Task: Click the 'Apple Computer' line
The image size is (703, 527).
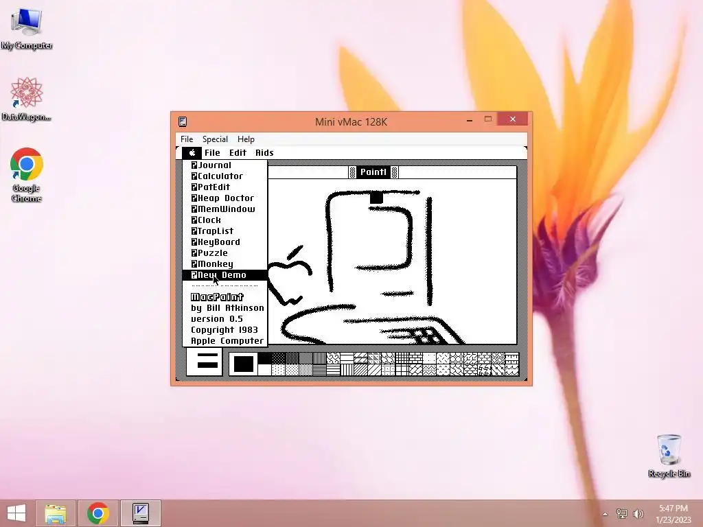Action: tap(227, 340)
